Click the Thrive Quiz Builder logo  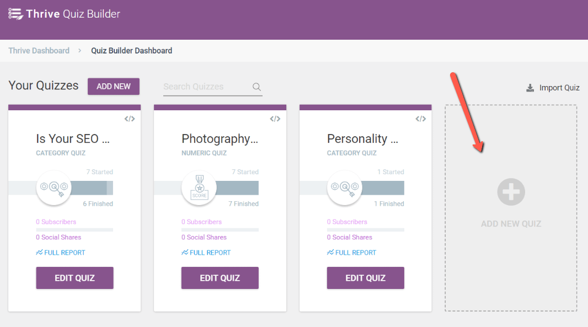pyautogui.click(x=64, y=14)
